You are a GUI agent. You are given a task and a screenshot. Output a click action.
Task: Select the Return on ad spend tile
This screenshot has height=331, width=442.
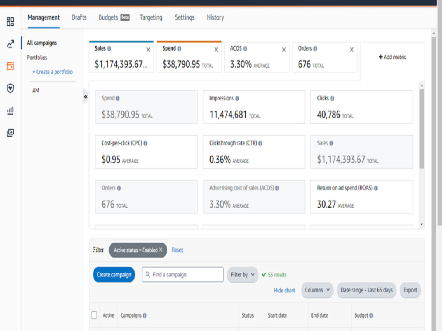[x=362, y=197]
